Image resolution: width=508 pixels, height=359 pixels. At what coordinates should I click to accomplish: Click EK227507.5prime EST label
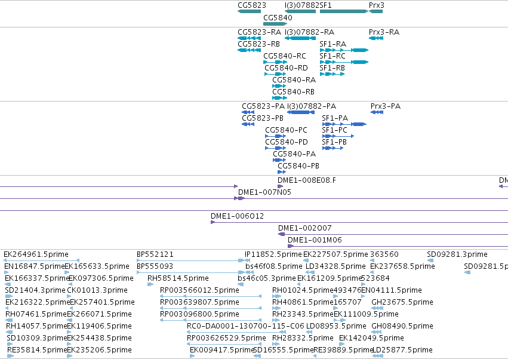click(x=335, y=254)
